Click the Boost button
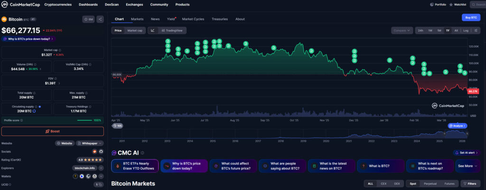The width and height of the screenshot is (486, 190). click(52, 131)
